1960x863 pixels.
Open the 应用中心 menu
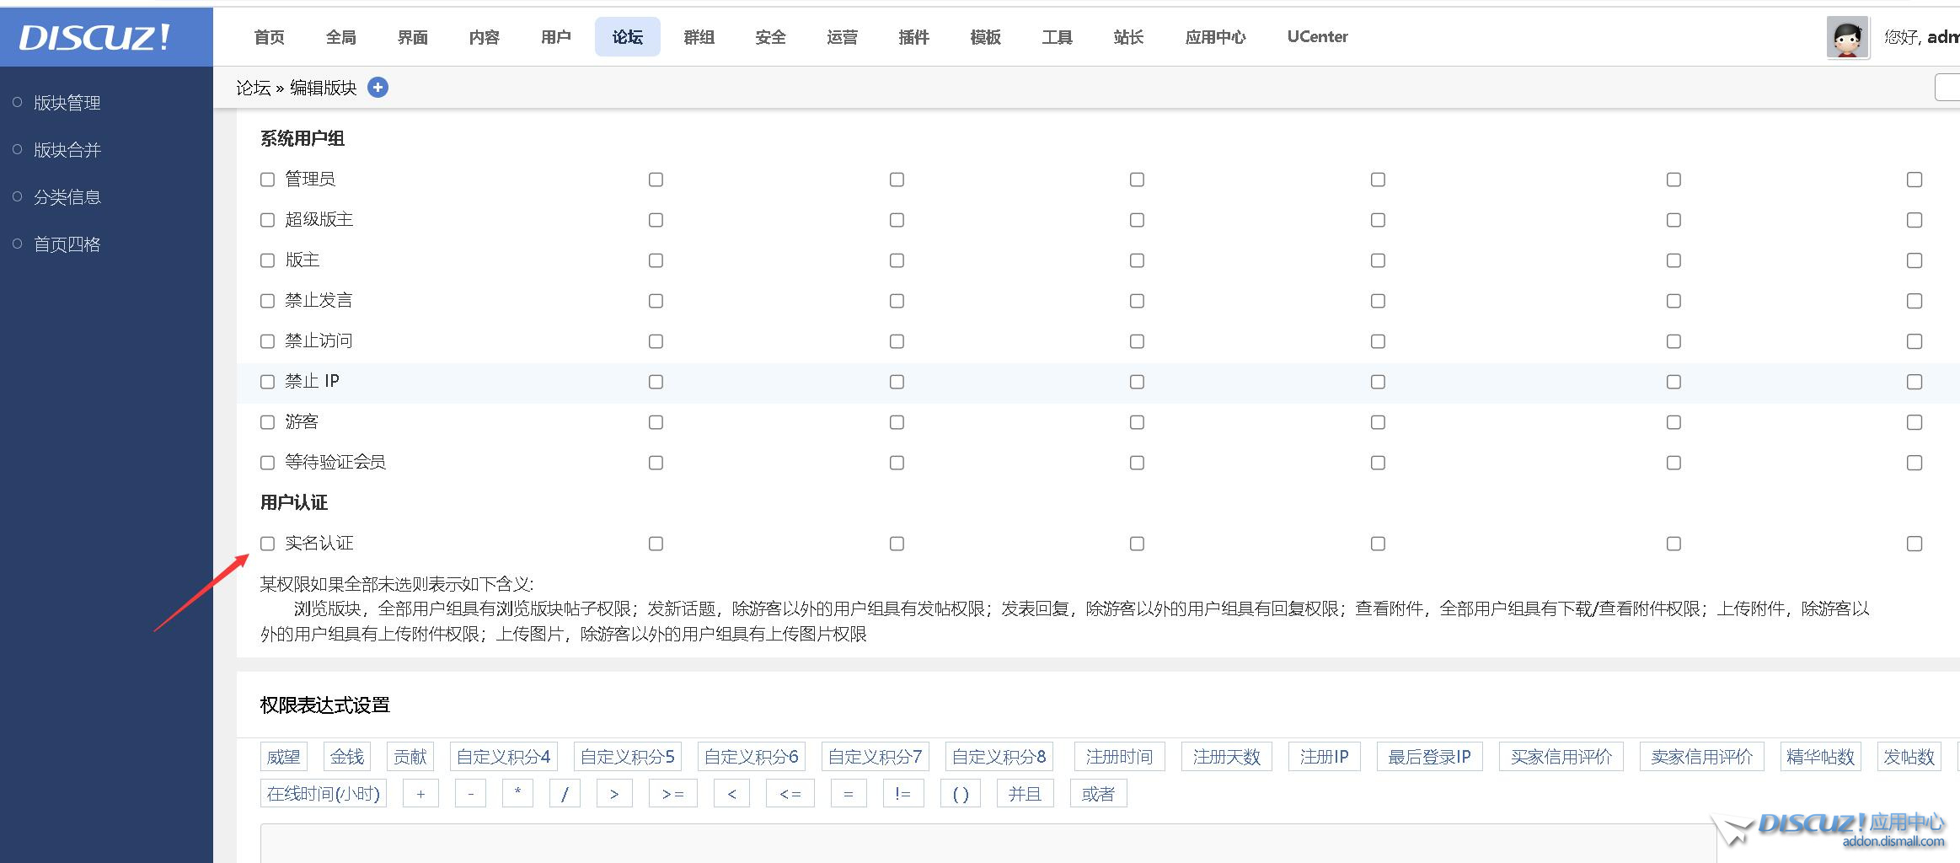pyautogui.click(x=1216, y=37)
